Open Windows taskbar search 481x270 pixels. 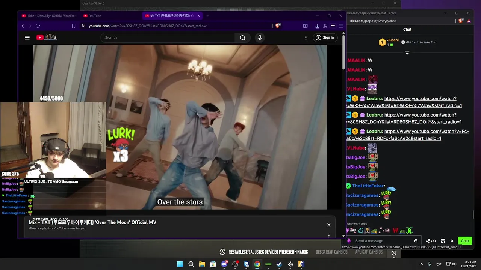[191, 264]
